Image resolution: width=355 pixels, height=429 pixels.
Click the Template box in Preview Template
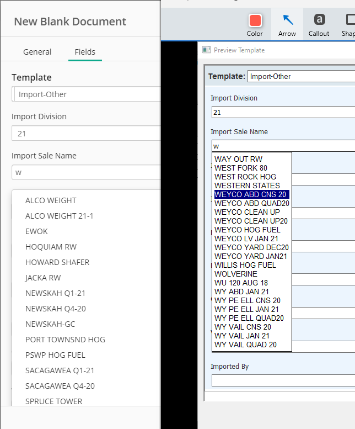click(x=301, y=76)
